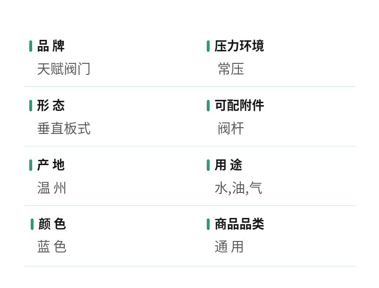Click the 产地 label heading

click(x=51, y=165)
